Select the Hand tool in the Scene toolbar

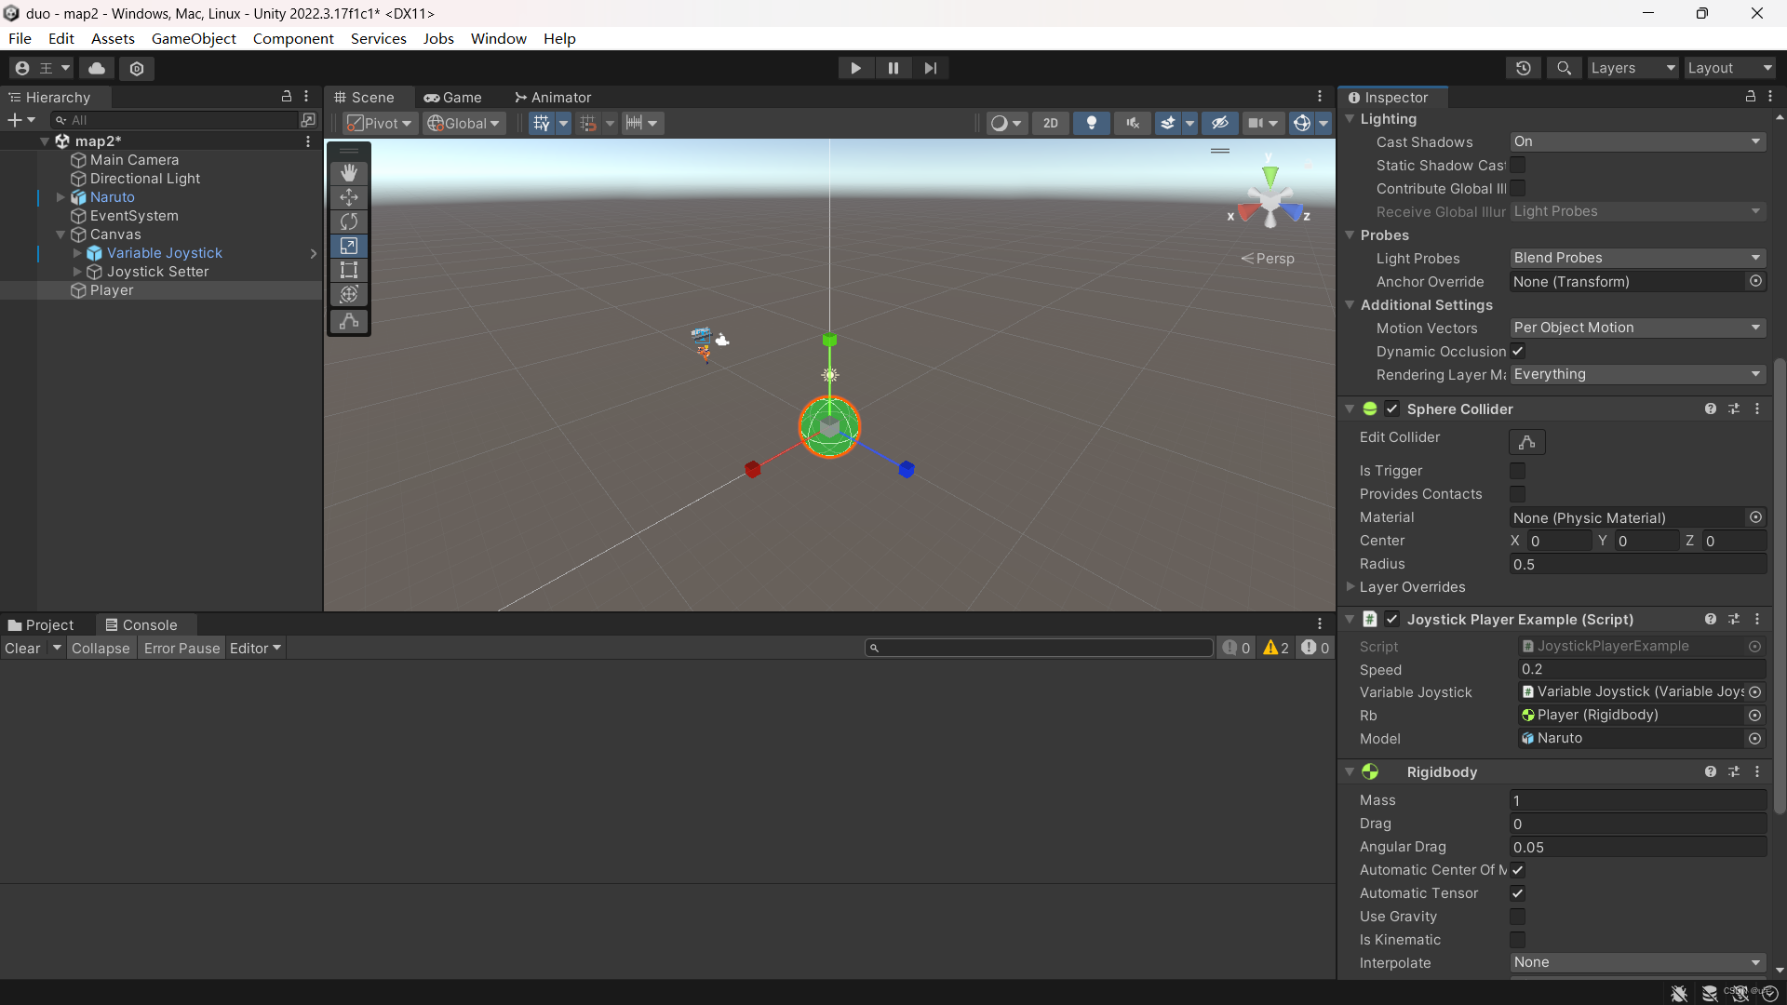348,171
